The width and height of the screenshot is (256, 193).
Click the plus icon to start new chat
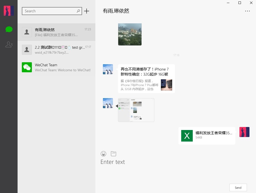point(87,11)
